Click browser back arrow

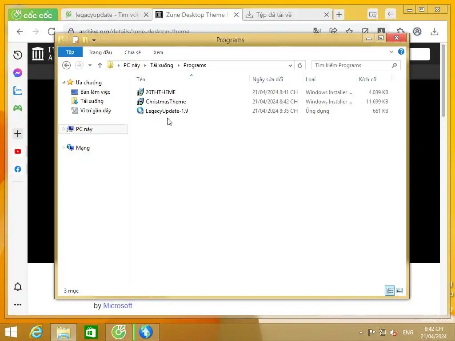point(20,32)
